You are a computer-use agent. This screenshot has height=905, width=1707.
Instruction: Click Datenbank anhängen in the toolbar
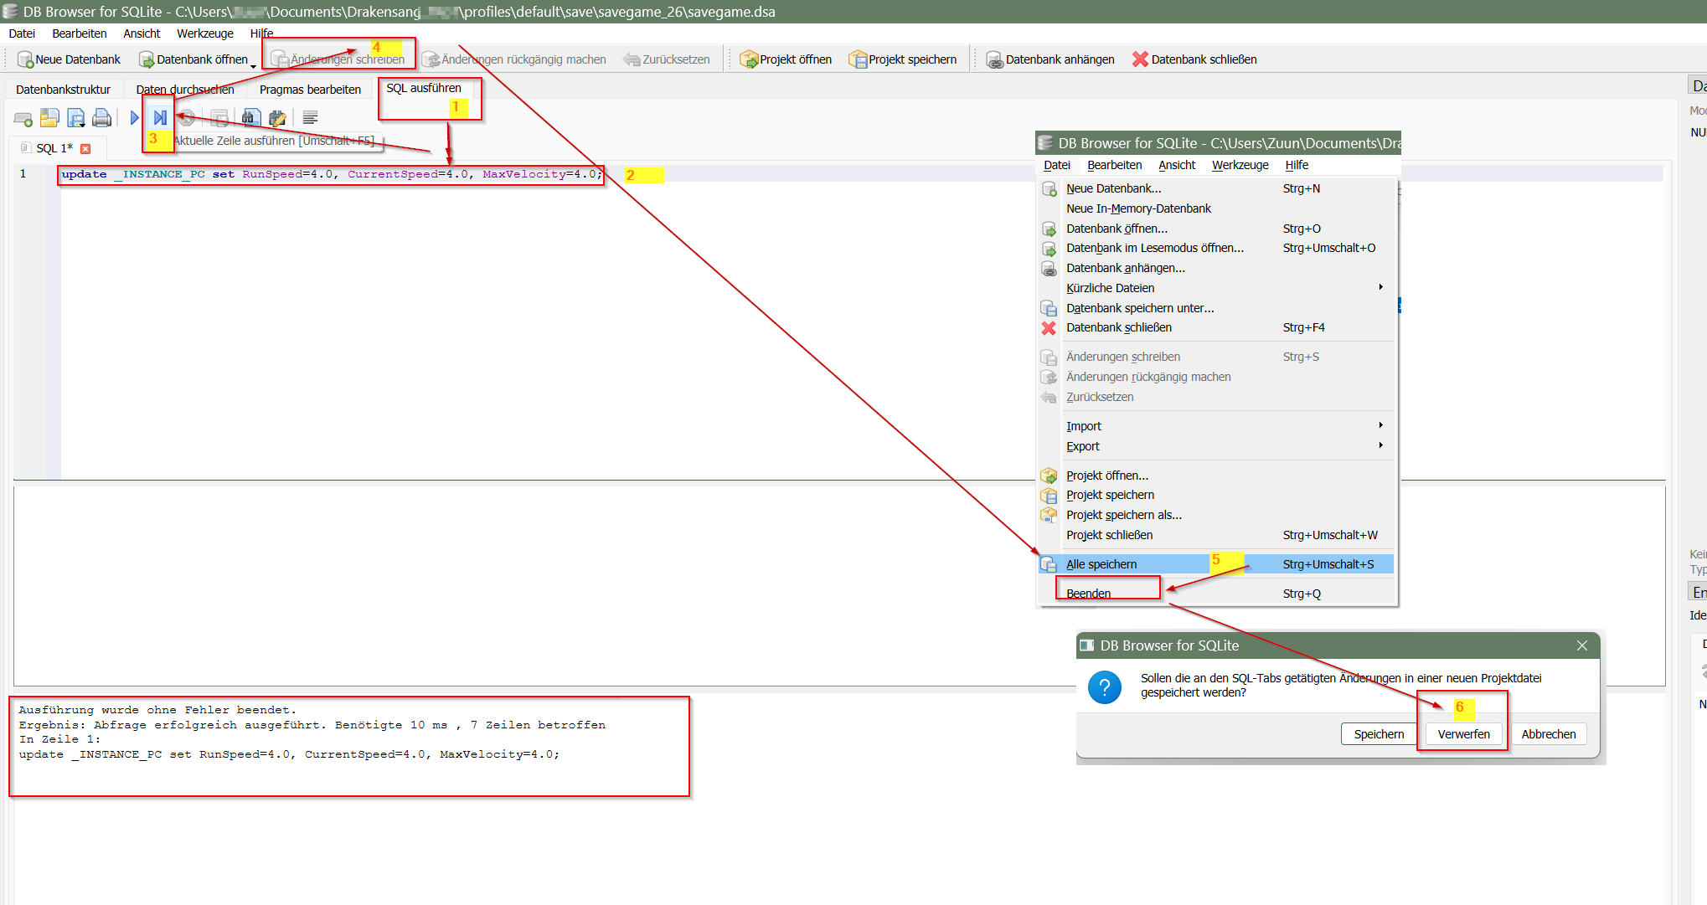point(1050,59)
